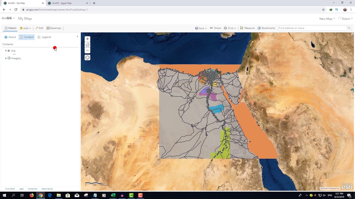Image resolution: width=355 pixels, height=199 pixels.
Task: Open Microsoft Store from taskbar
Action: click(68, 195)
